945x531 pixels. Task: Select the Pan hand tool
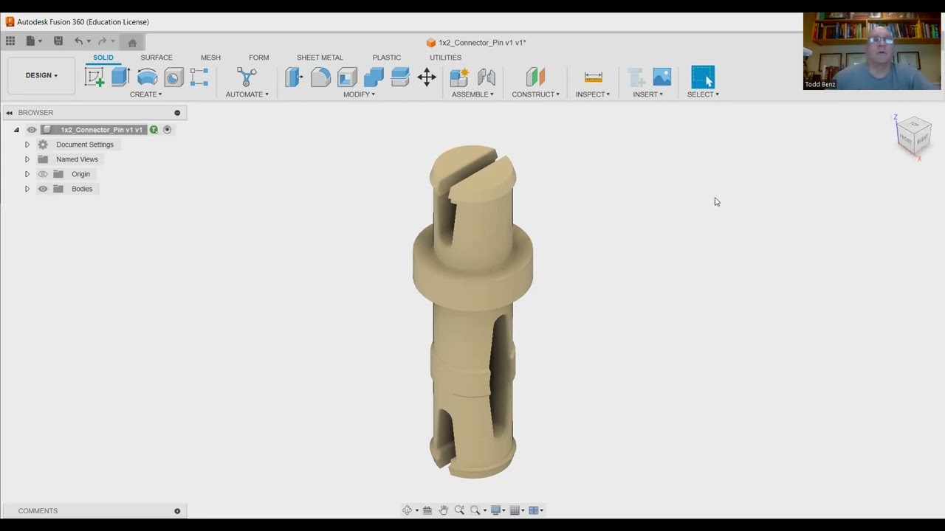coord(443,510)
